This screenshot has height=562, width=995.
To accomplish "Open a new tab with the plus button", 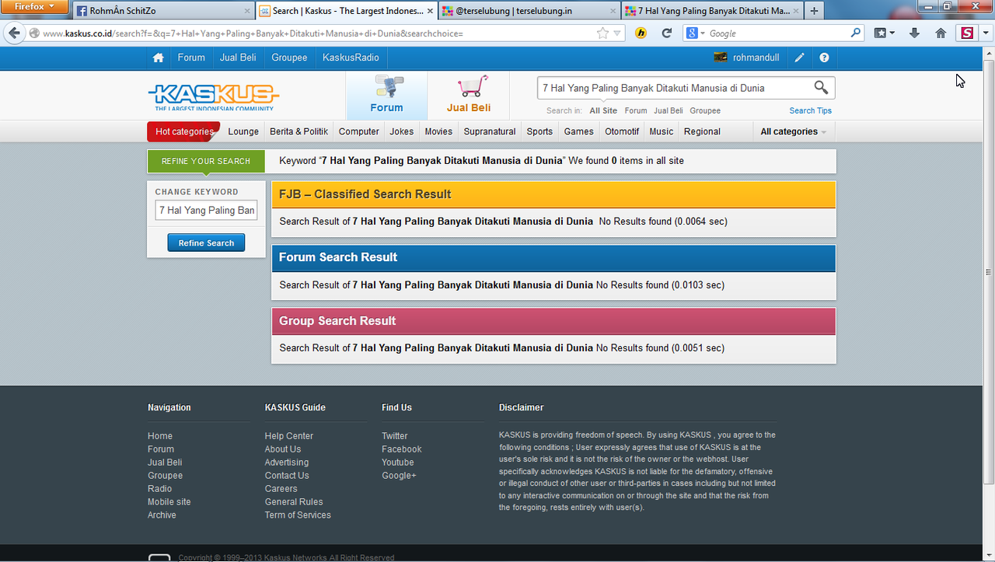I will (x=814, y=11).
